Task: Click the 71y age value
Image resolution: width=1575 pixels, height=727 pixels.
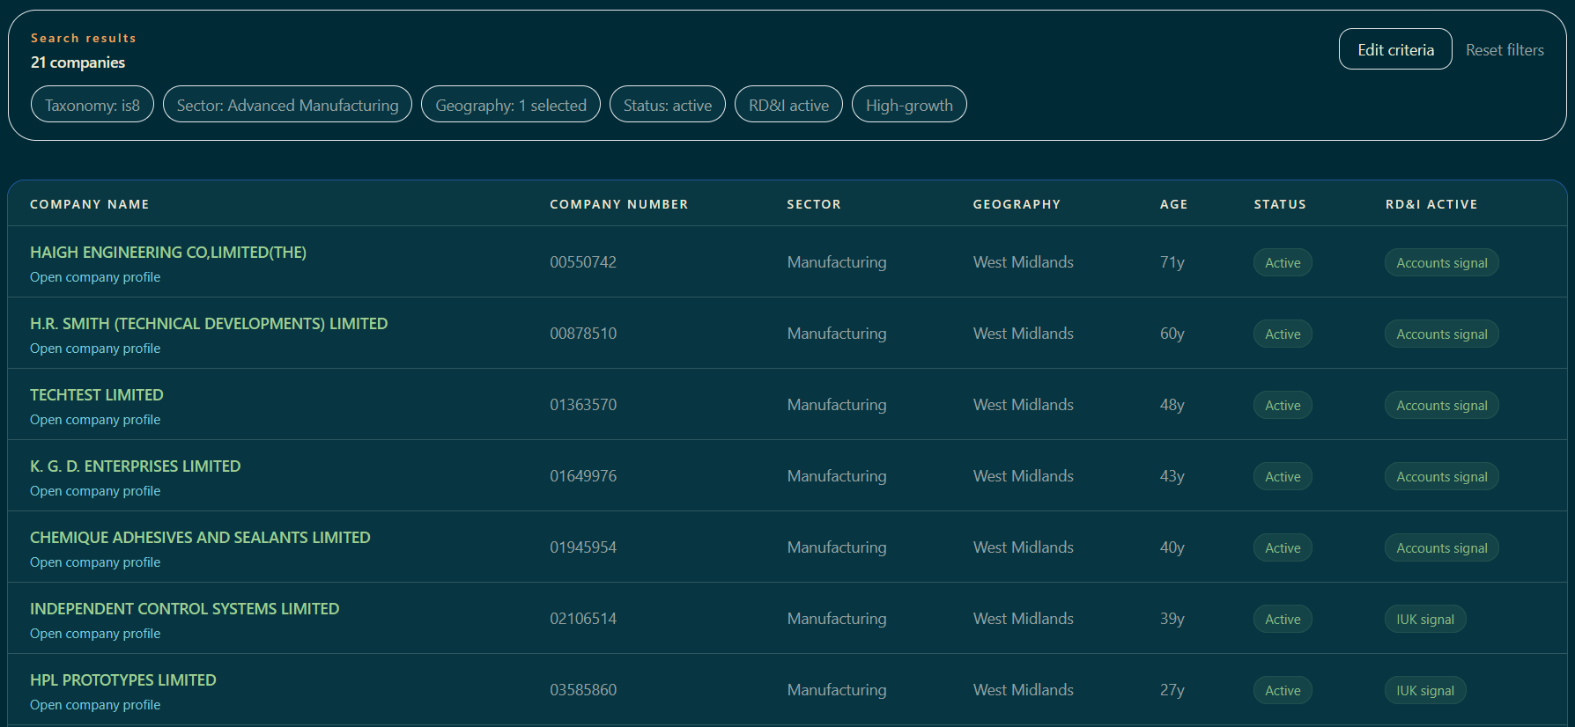Action: point(1172,262)
